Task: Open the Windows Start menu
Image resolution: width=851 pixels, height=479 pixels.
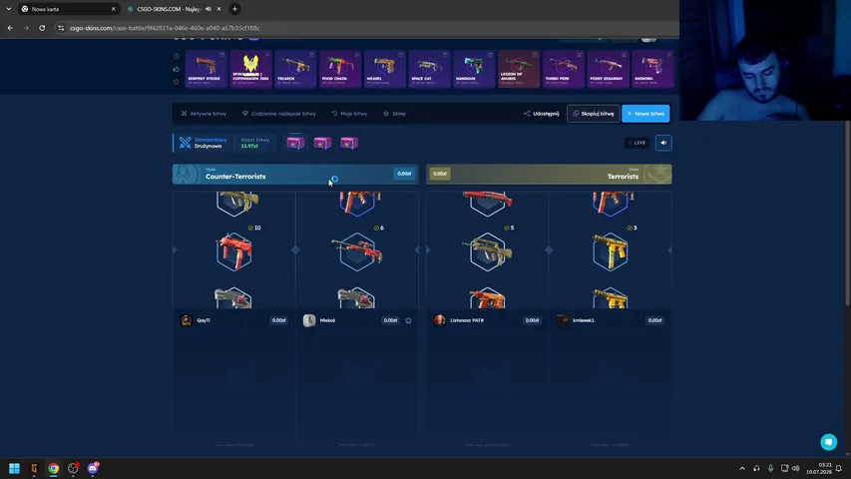Action: [14, 468]
